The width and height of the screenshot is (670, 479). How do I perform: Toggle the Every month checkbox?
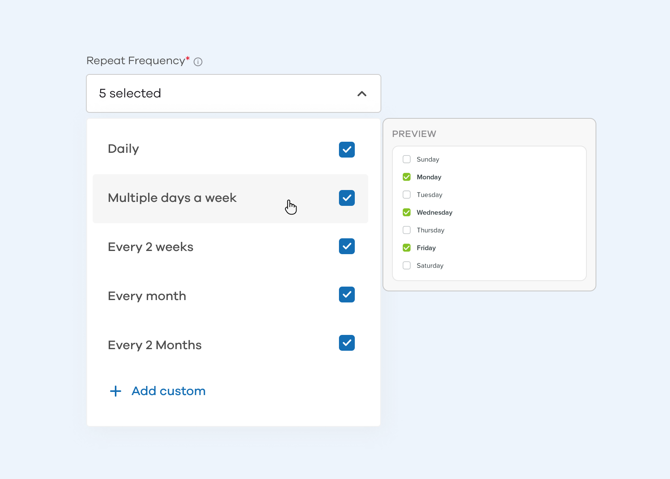[347, 295]
